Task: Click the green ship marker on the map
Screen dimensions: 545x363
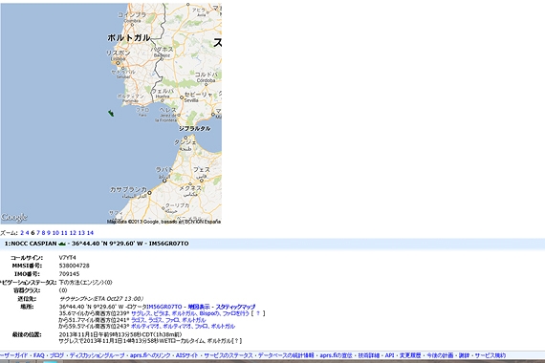Action: (x=111, y=114)
